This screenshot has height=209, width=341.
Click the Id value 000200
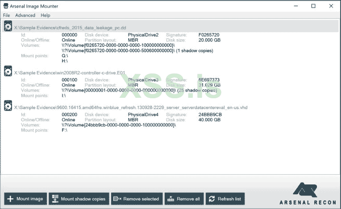click(69, 115)
